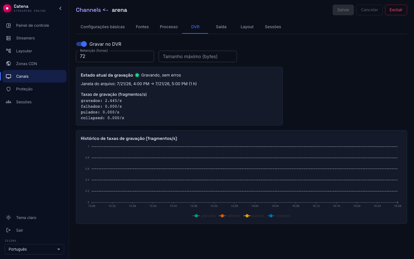Click the Canais monitor icon
Image resolution: width=414 pixels, height=259 pixels.
9,76
